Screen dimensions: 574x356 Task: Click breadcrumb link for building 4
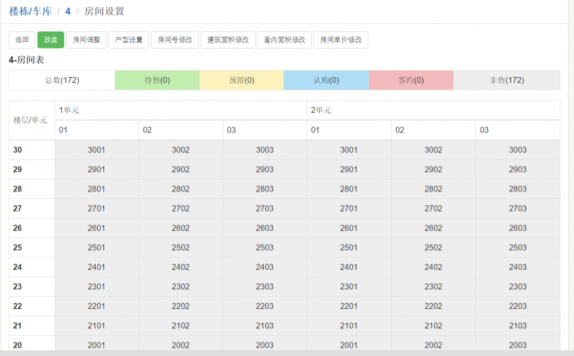[x=68, y=11]
